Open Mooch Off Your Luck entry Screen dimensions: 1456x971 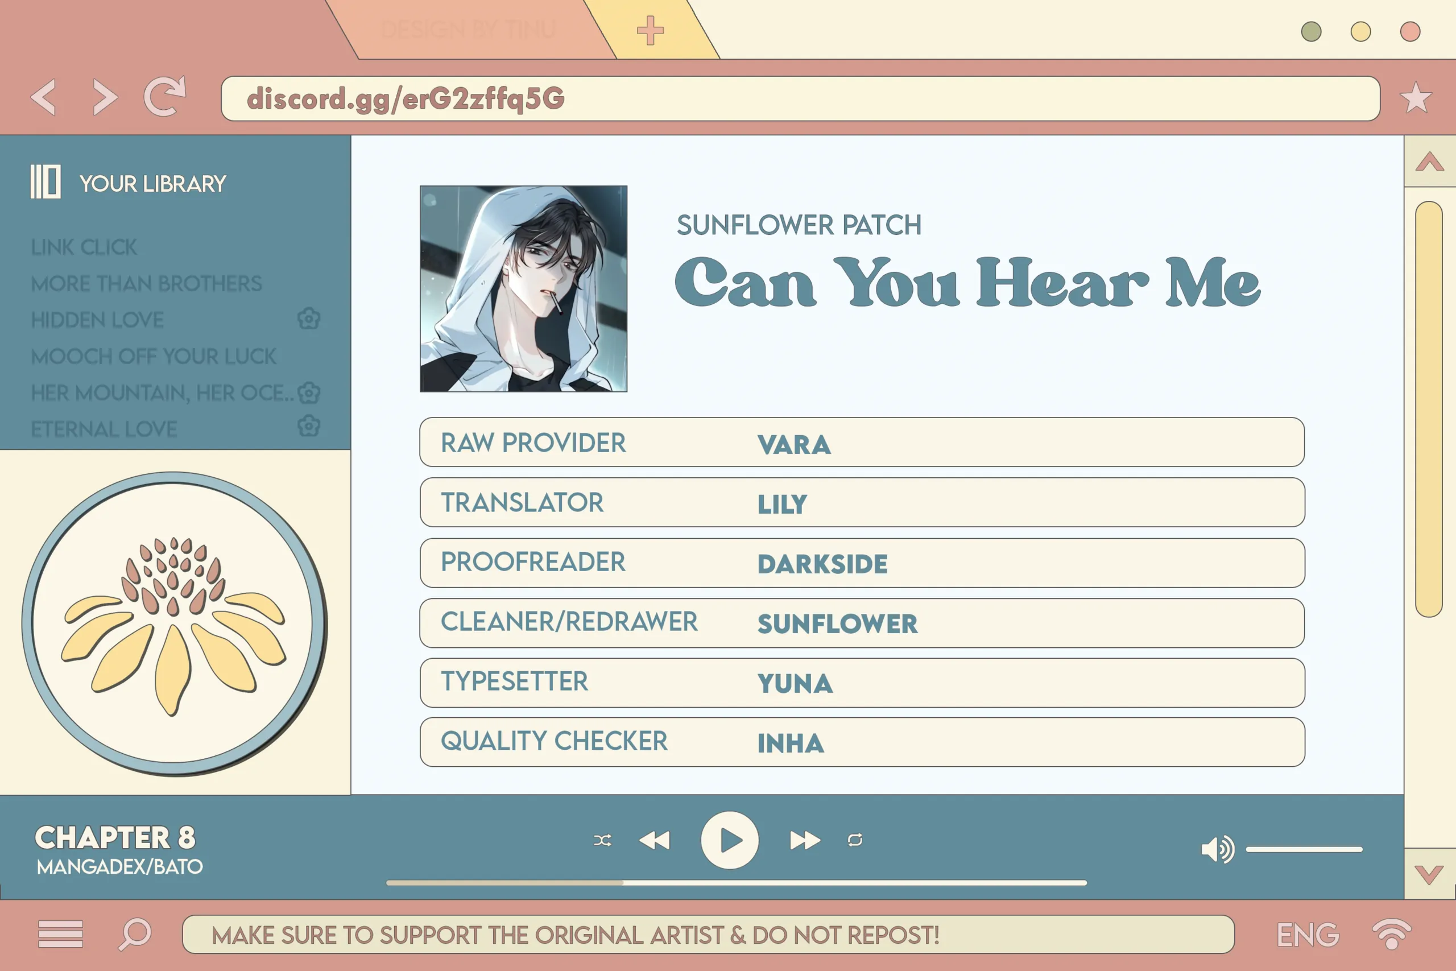tap(154, 357)
